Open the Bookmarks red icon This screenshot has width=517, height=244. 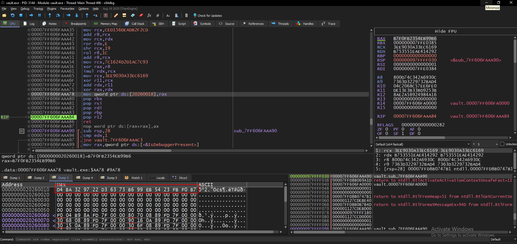coord(141,15)
